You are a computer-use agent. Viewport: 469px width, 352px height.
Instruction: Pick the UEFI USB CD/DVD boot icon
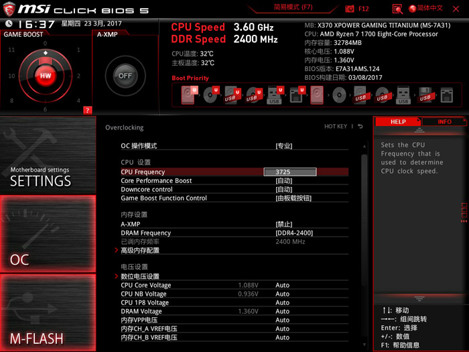254,95
